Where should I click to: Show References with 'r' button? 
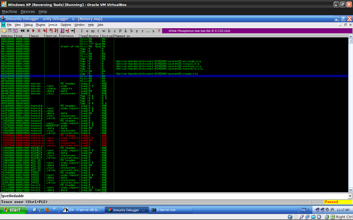142,31
